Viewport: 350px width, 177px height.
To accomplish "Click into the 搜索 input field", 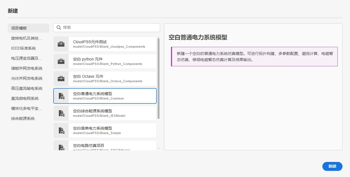I will [x=109, y=28].
